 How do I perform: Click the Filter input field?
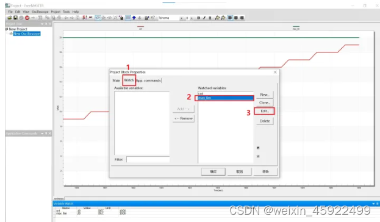(148, 159)
